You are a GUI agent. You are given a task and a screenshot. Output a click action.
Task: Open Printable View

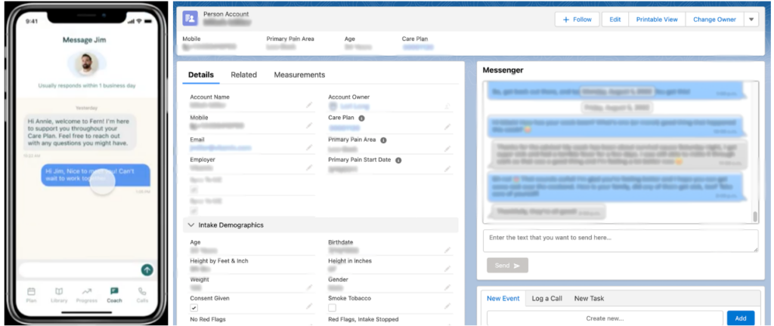click(657, 19)
